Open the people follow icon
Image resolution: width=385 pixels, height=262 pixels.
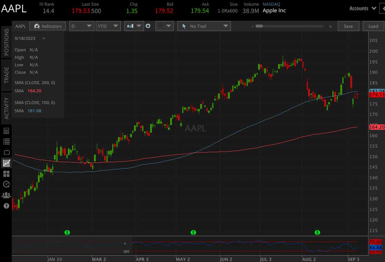7,195
